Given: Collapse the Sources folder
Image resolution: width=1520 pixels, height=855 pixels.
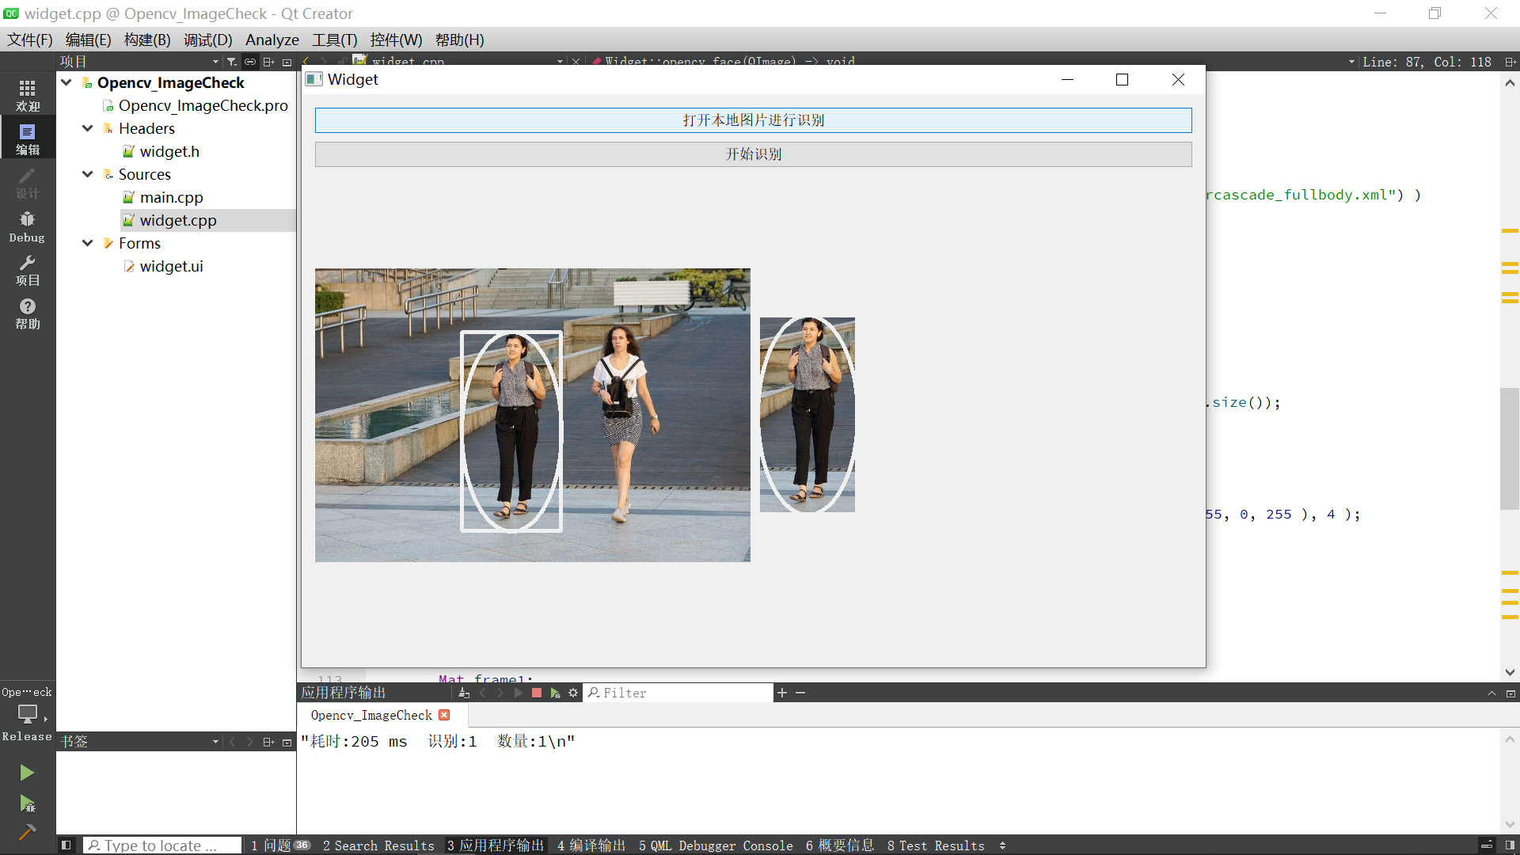Looking at the screenshot, I should tap(87, 174).
